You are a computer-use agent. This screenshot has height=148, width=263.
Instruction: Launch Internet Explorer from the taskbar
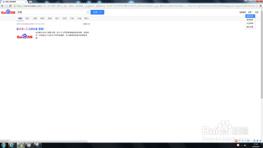tap(12, 145)
